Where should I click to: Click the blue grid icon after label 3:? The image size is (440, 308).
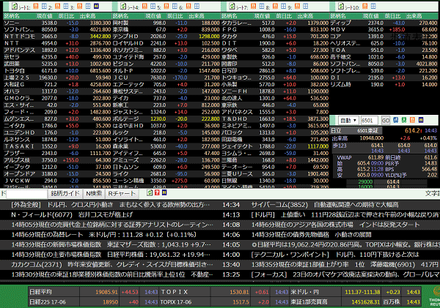tap(88, 6)
